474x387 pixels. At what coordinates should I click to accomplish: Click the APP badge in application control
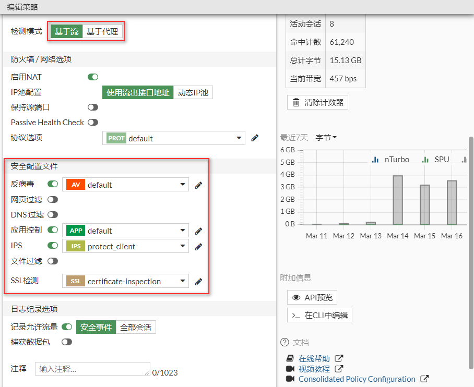[x=76, y=231]
